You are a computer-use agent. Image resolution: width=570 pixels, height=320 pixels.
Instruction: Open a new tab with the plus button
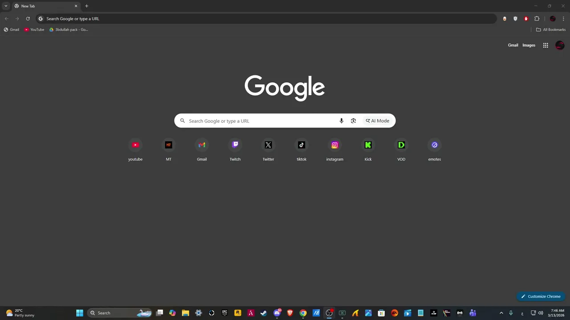(86, 6)
